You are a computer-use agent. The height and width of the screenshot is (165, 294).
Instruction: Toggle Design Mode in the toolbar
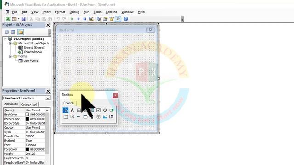tap(91, 19)
